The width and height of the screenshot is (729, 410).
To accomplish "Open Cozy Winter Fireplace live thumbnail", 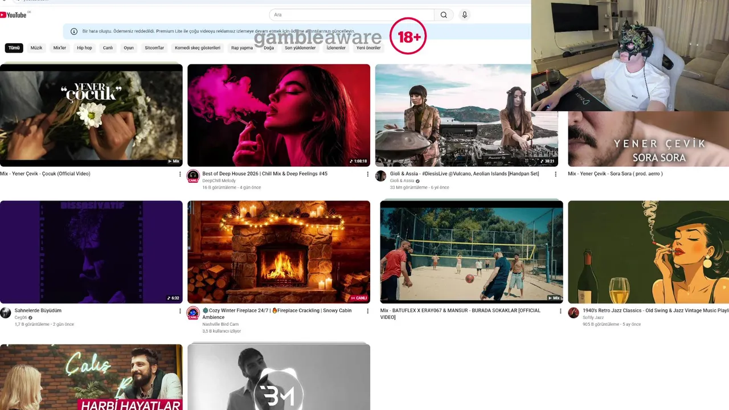I will coord(279,252).
